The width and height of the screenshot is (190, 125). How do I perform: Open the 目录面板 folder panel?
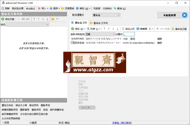click(x=68, y=8)
